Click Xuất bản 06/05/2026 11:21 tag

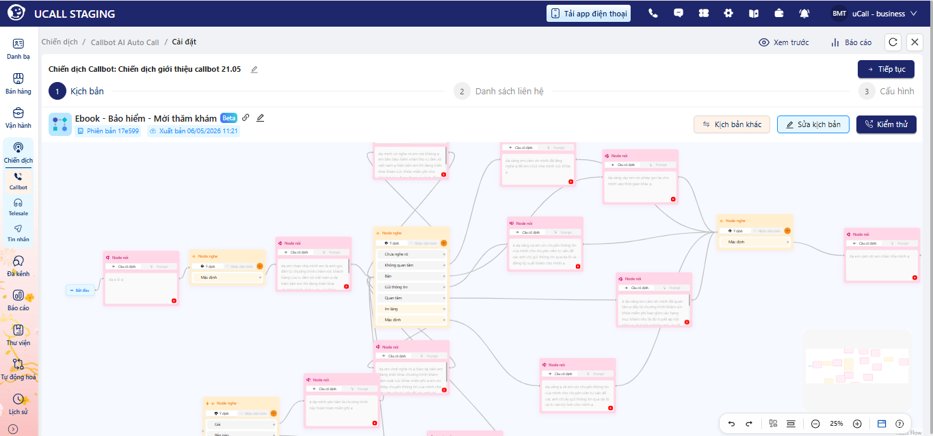(x=193, y=131)
